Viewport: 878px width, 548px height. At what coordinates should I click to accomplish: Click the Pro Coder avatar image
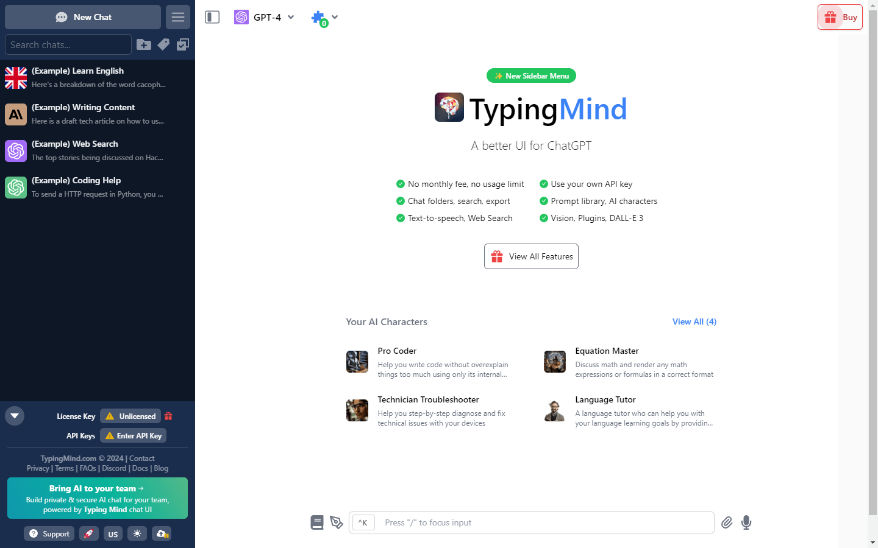[x=357, y=362]
